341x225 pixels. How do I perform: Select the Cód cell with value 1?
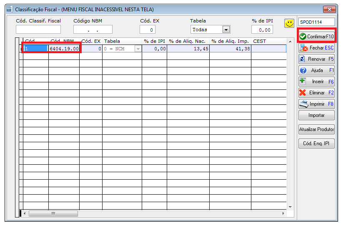36,49
